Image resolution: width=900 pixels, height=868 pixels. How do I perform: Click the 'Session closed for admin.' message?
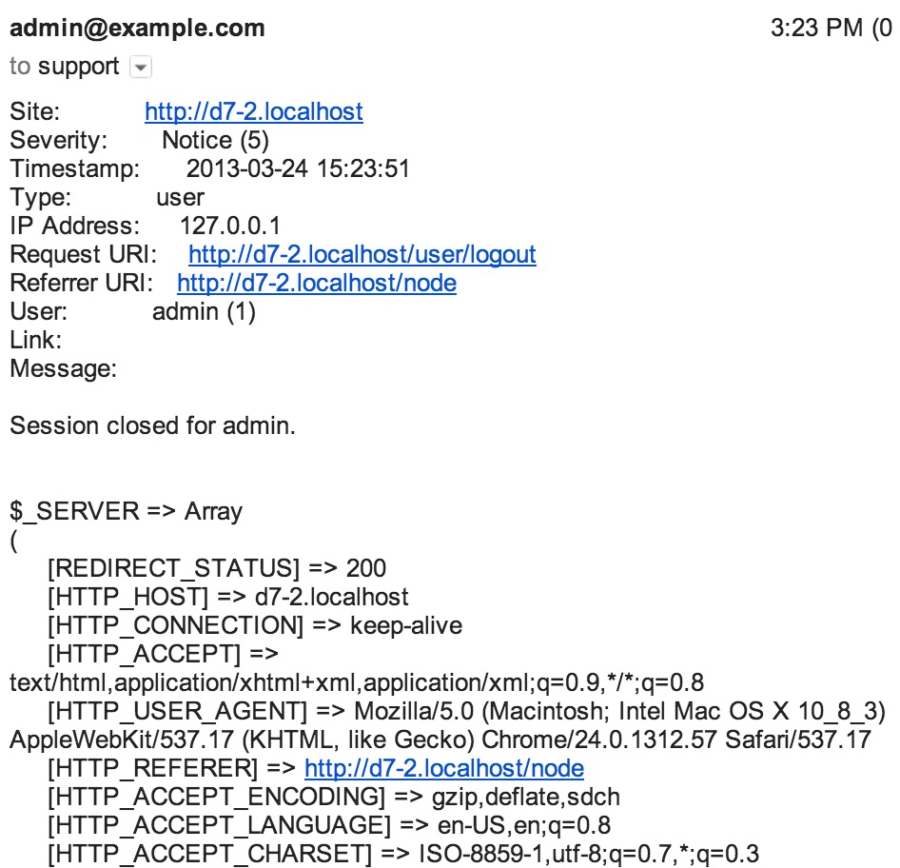pos(152,425)
